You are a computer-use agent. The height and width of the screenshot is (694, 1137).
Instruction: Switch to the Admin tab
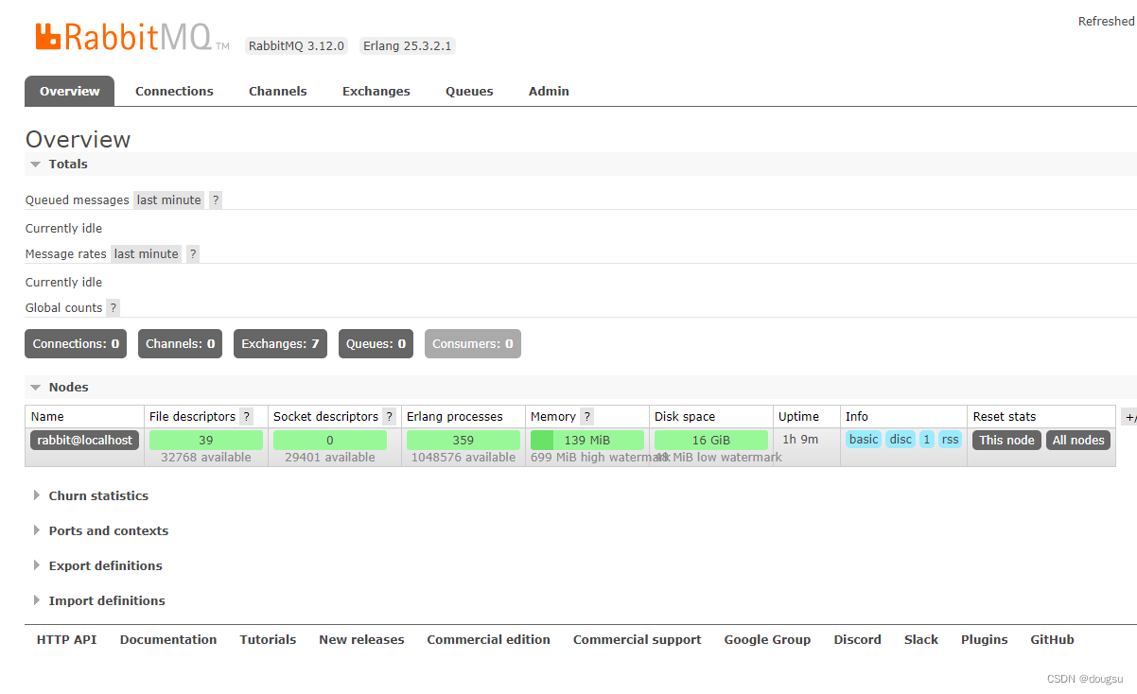[550, 92]
